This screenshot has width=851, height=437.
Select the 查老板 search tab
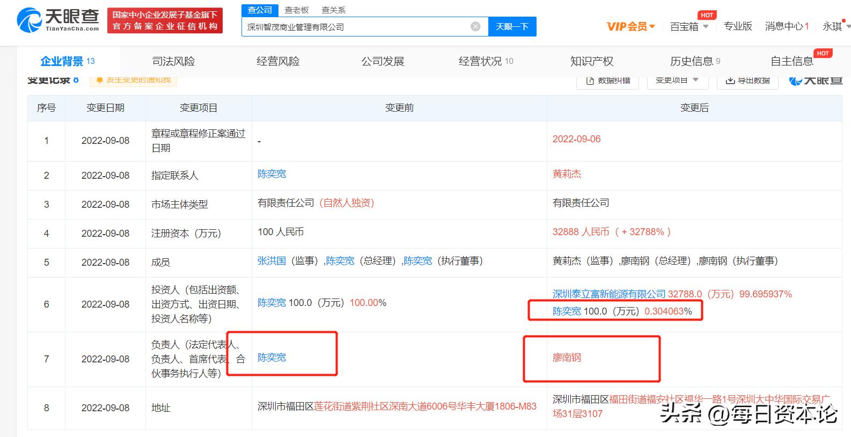297,10
